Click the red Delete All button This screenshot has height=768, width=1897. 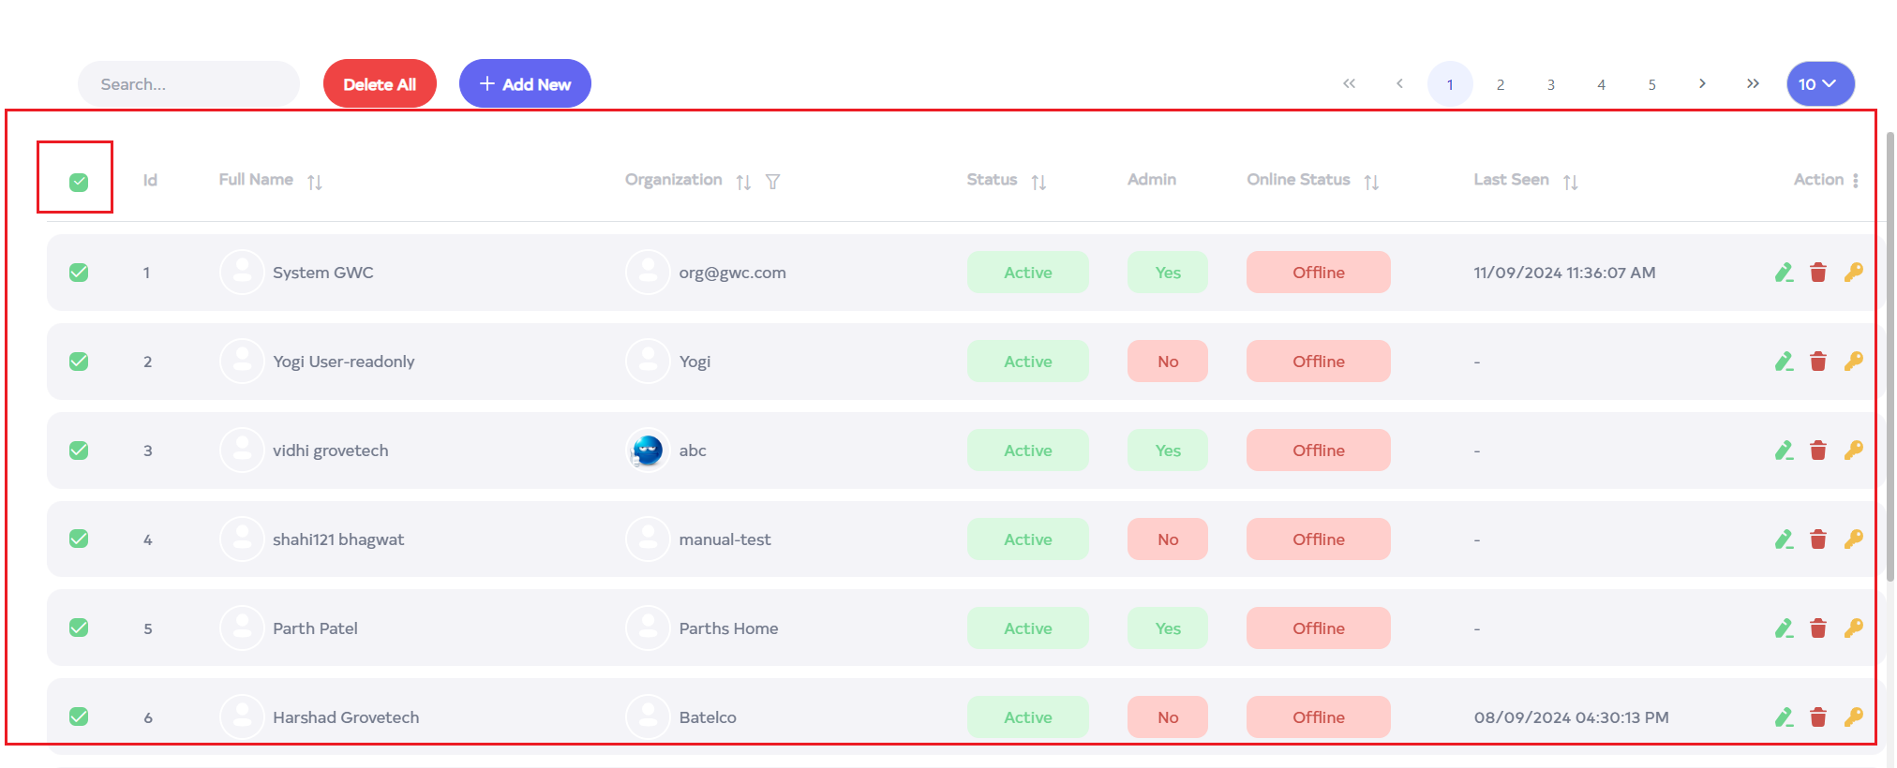pyautogui.click(x=380, y=84)
